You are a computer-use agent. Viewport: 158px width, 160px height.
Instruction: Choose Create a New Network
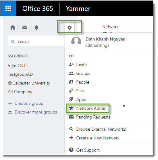[98, 138]
